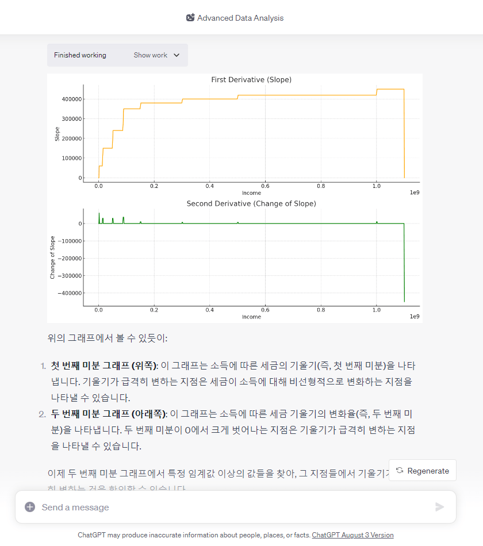Click the Income axis label of top chart
The height and width of the screenshot is (546, 483).
pos(251,193)
